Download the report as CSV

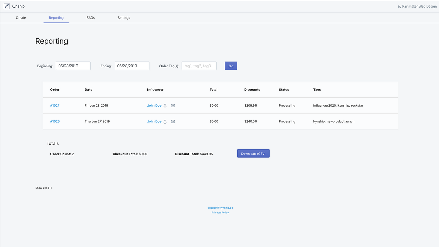click(253, 154)
